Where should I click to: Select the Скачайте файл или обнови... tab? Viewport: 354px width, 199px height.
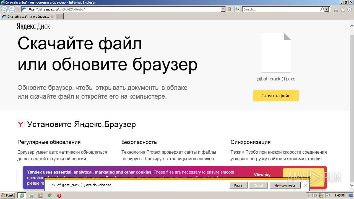click(x=27, y=17)
